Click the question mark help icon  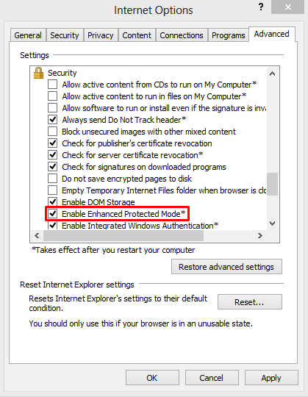pyautogui.click(x=261, y=7)
